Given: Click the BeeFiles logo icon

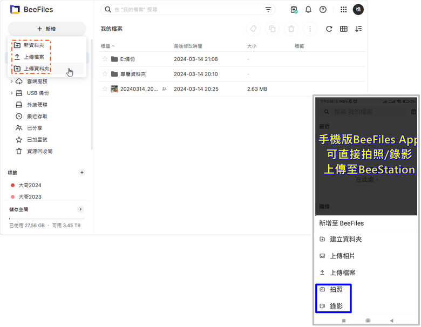Looking at the screenshot, I should [15, 9].
